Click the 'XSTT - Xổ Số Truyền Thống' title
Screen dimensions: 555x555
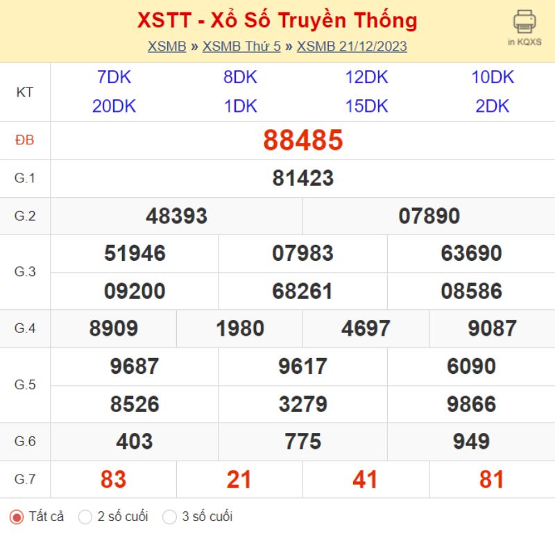pyautogui.click(x=277, y=20)
